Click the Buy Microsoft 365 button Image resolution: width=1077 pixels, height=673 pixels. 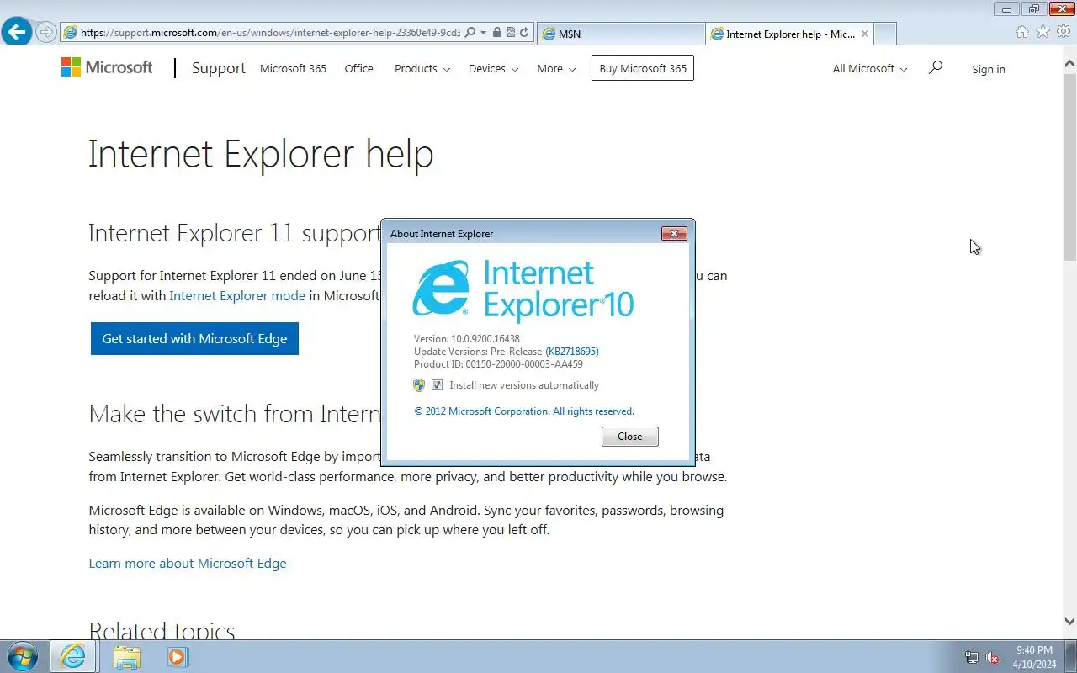tap(643, 68)
